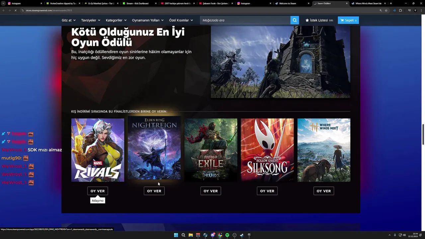Open the Path of Exile capsule image
425x239 pixels.
[x=211, y=150]
